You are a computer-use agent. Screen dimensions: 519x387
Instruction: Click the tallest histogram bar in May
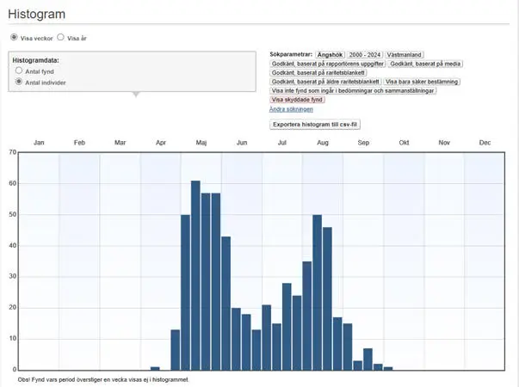tap(195, 275)
